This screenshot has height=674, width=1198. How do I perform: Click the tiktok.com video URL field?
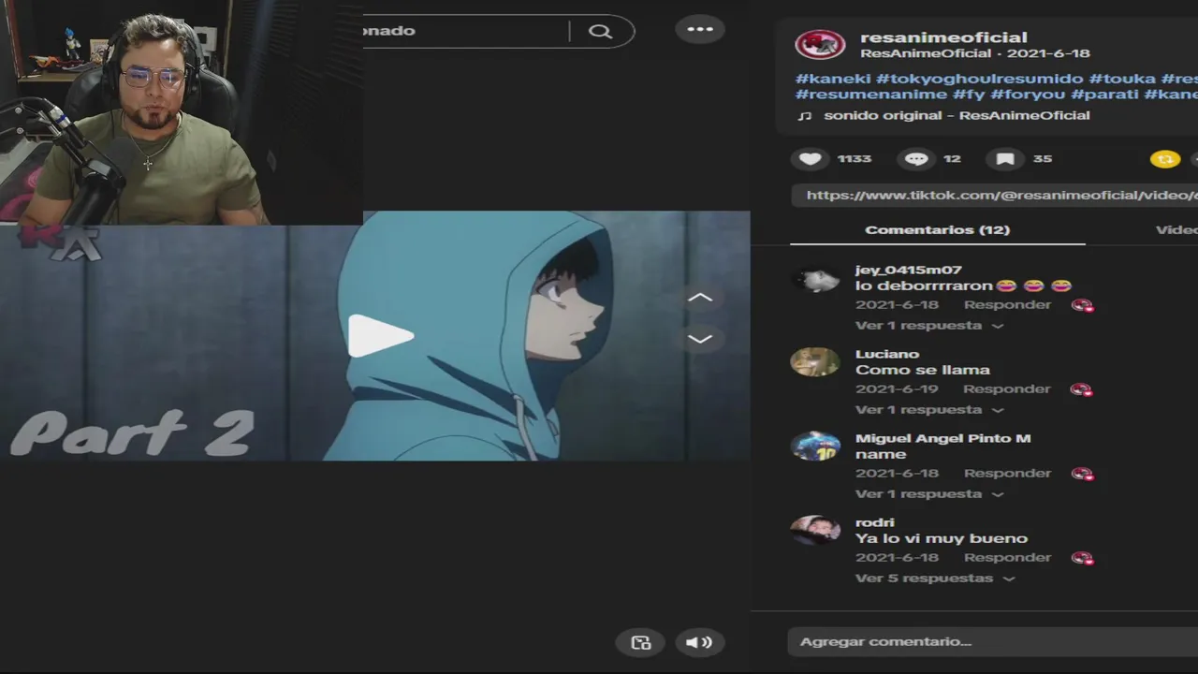pos(995,195)
